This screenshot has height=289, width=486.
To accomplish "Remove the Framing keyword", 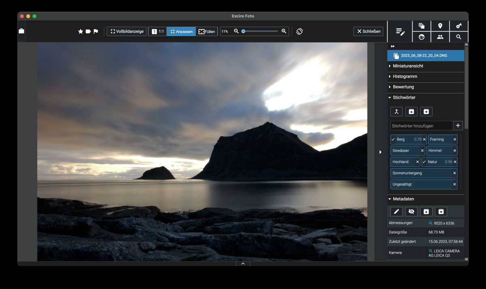I will click(x=455, y=139).
